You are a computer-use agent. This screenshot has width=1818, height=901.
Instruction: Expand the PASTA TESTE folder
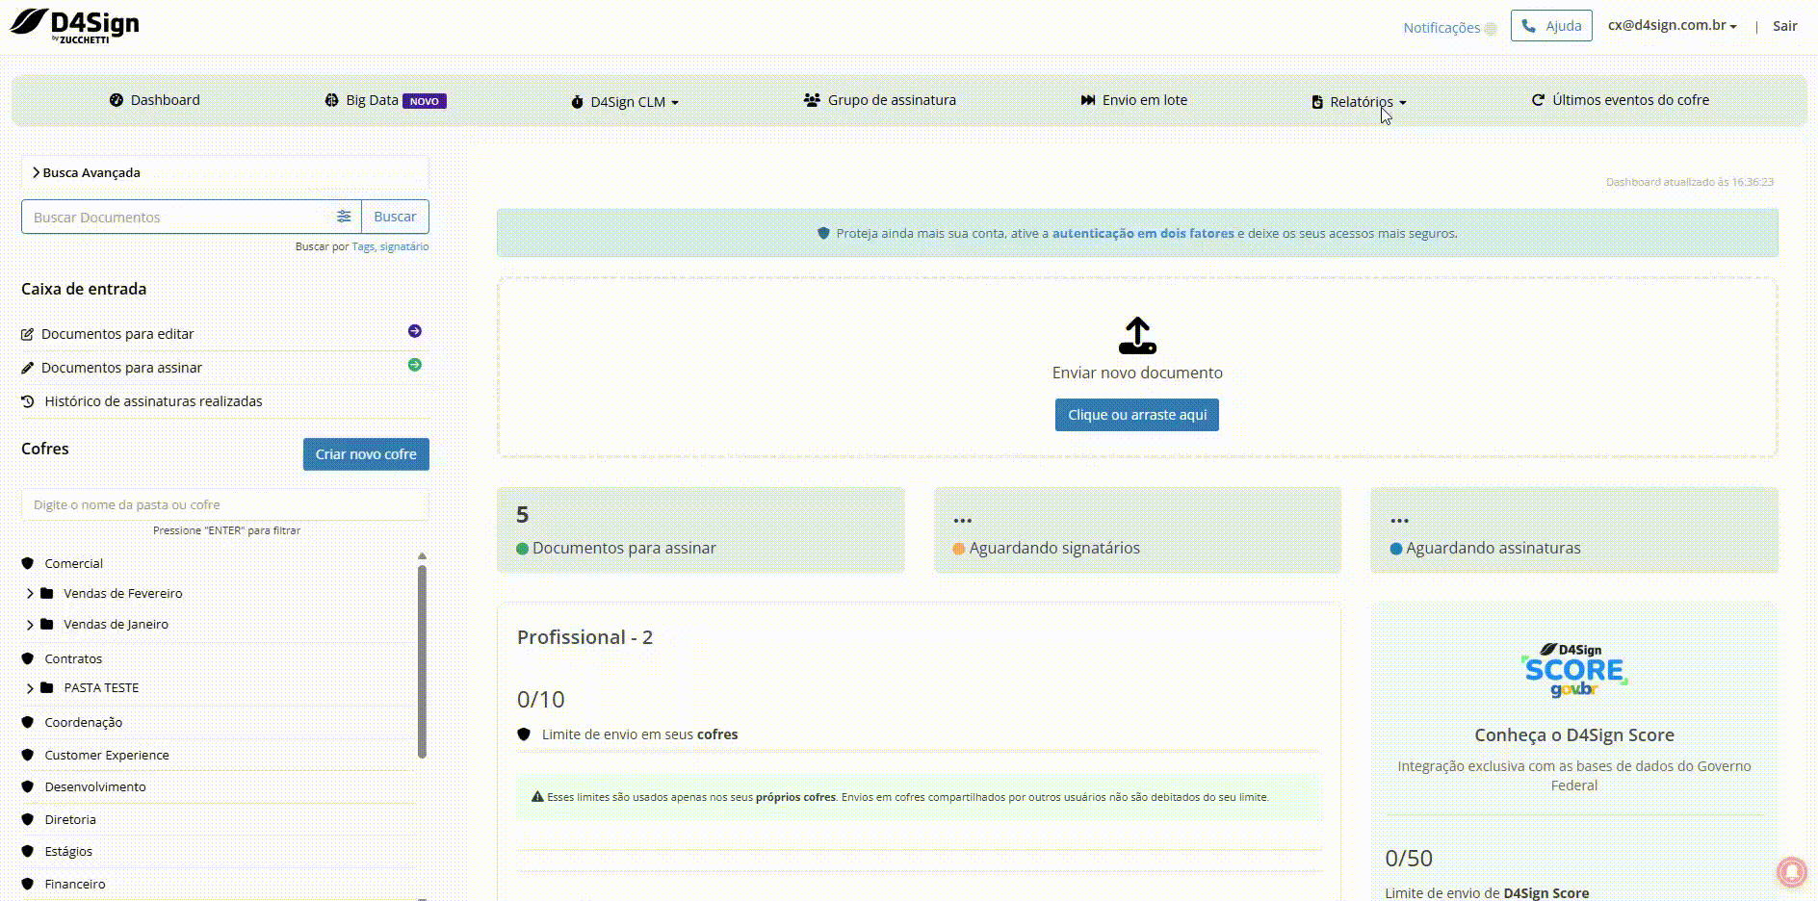[30, 687]
